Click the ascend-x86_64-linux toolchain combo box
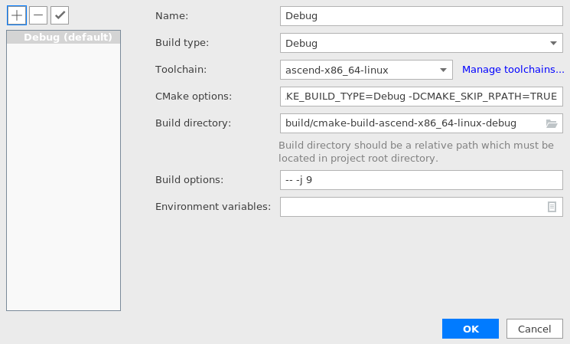The width and height of the screenshot is (570, 344). [366, 70]
